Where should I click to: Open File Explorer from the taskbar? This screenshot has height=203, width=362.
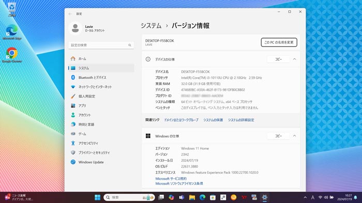(x=192, y=197)
